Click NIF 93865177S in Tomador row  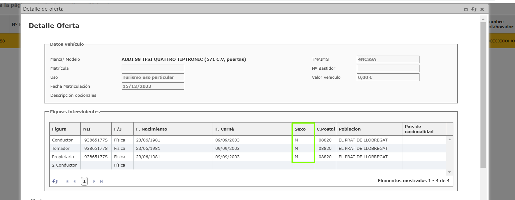(96, 148)
